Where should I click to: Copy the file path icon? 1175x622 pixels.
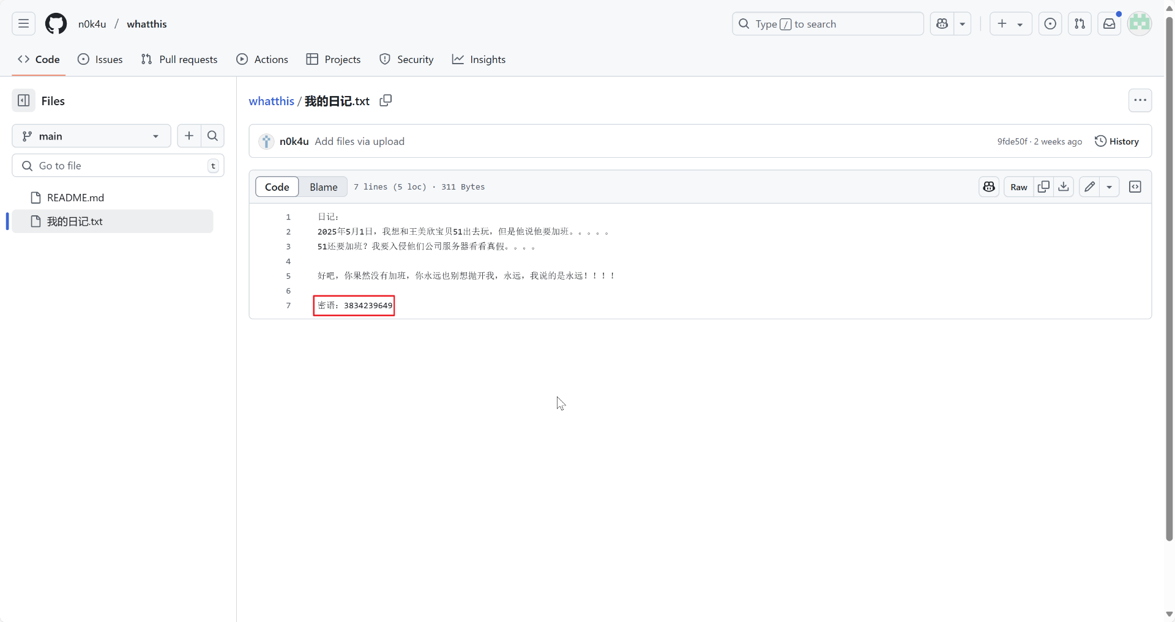point(386,100)
